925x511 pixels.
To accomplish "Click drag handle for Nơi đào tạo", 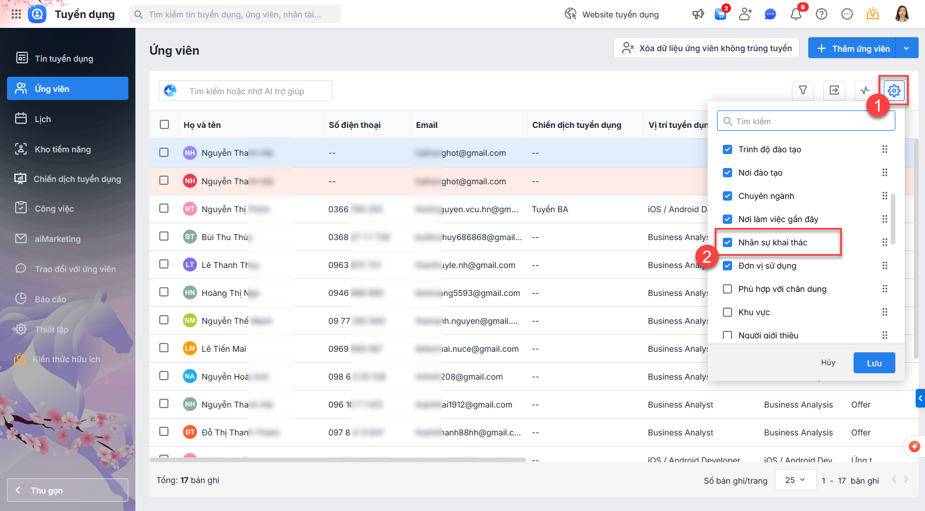I will pyautogui.click(x=885, y=173).
